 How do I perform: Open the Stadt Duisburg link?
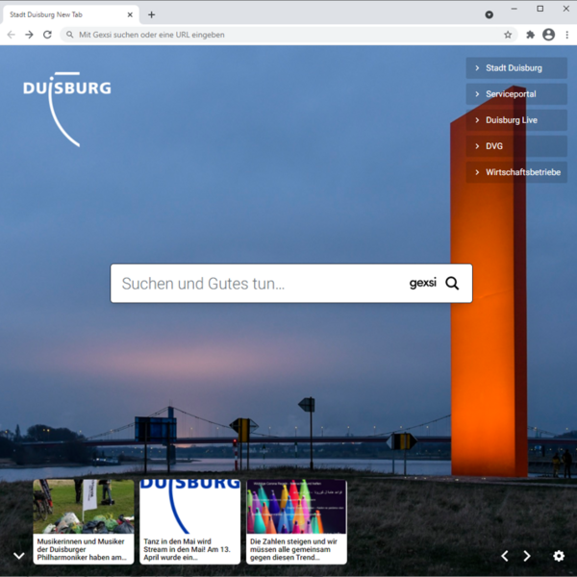tap(516, 68)
